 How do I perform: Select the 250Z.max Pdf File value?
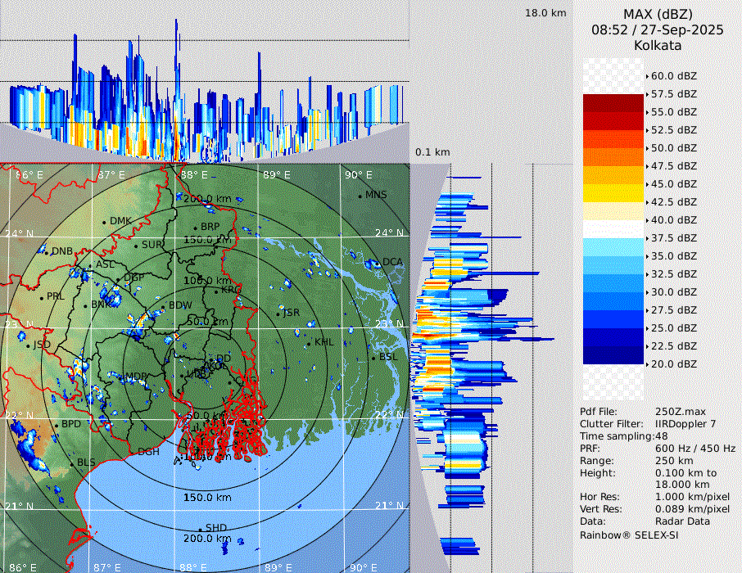click(x=676, y=412)
